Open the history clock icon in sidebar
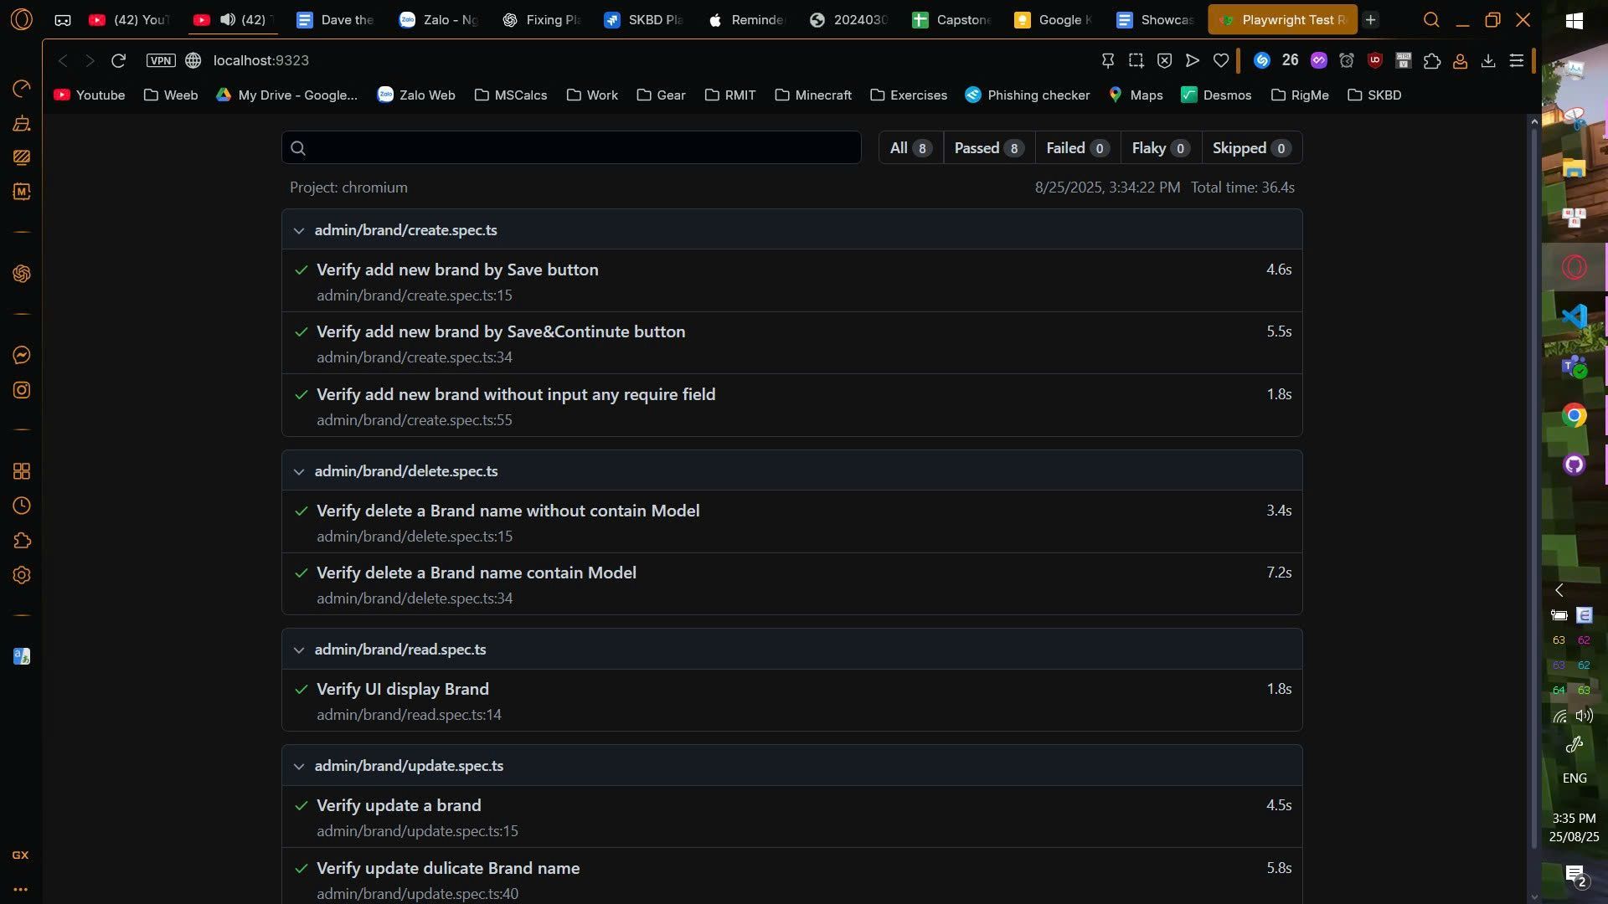This screenshot has height=904, width=1608. tap(22, 506)
